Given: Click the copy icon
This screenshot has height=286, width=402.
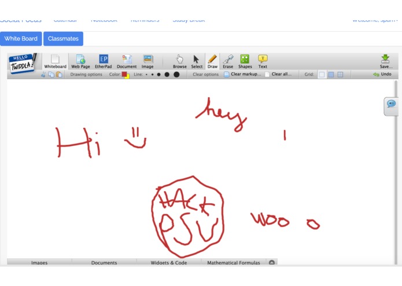Looking at the screenshot, I should 51,74.
